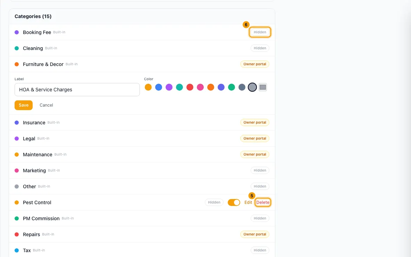
Task: Click the Insurance category name
Action: tap(34, 123)
